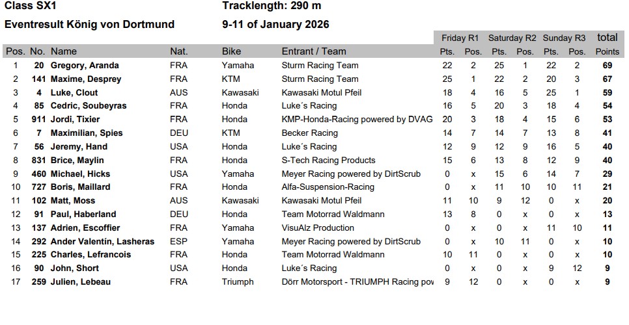Click the Eventresult König von Dortmund title
Screen dimensions: 629x325
click(x=89, y=25)
